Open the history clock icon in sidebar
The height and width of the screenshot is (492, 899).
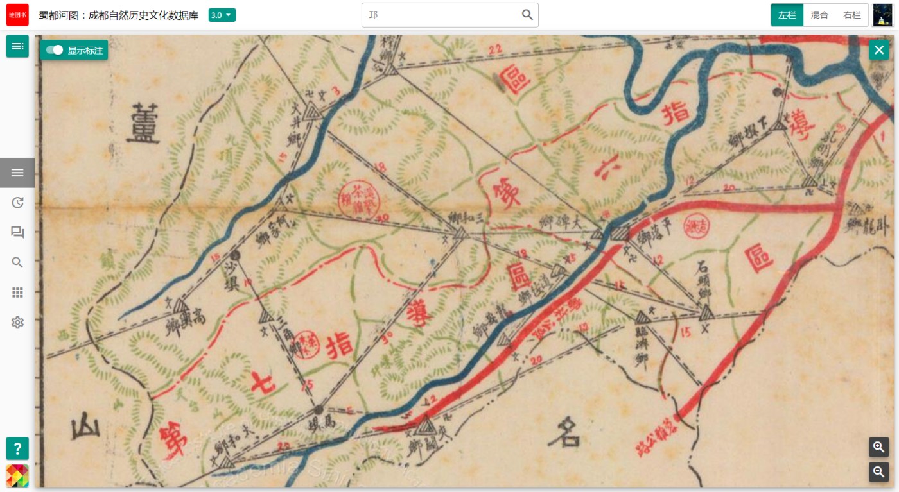(x=17, y=203)
